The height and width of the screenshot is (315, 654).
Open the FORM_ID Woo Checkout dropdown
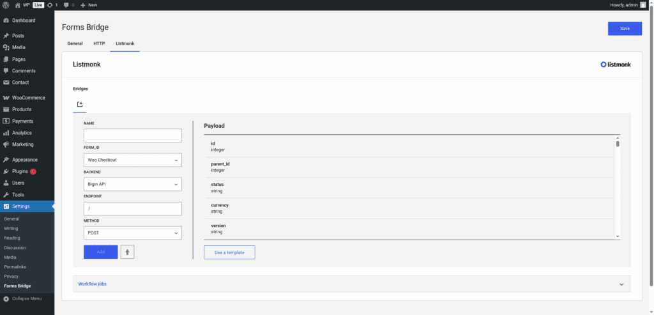pyautogui.click(x=133, y=160)
